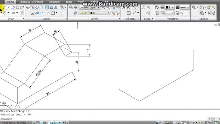Choose the Scale tool
Screen dimensions: 220x124
tap(47, 7)
